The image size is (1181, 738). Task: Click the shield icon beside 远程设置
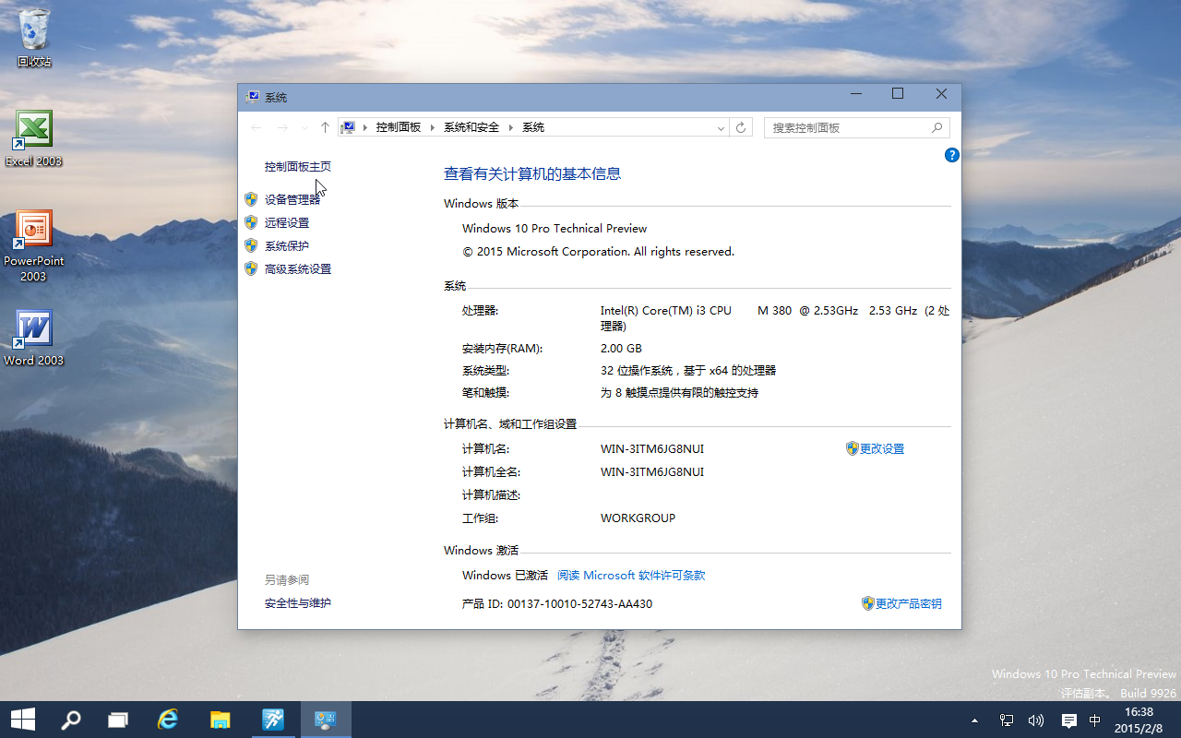coord(251,222)
